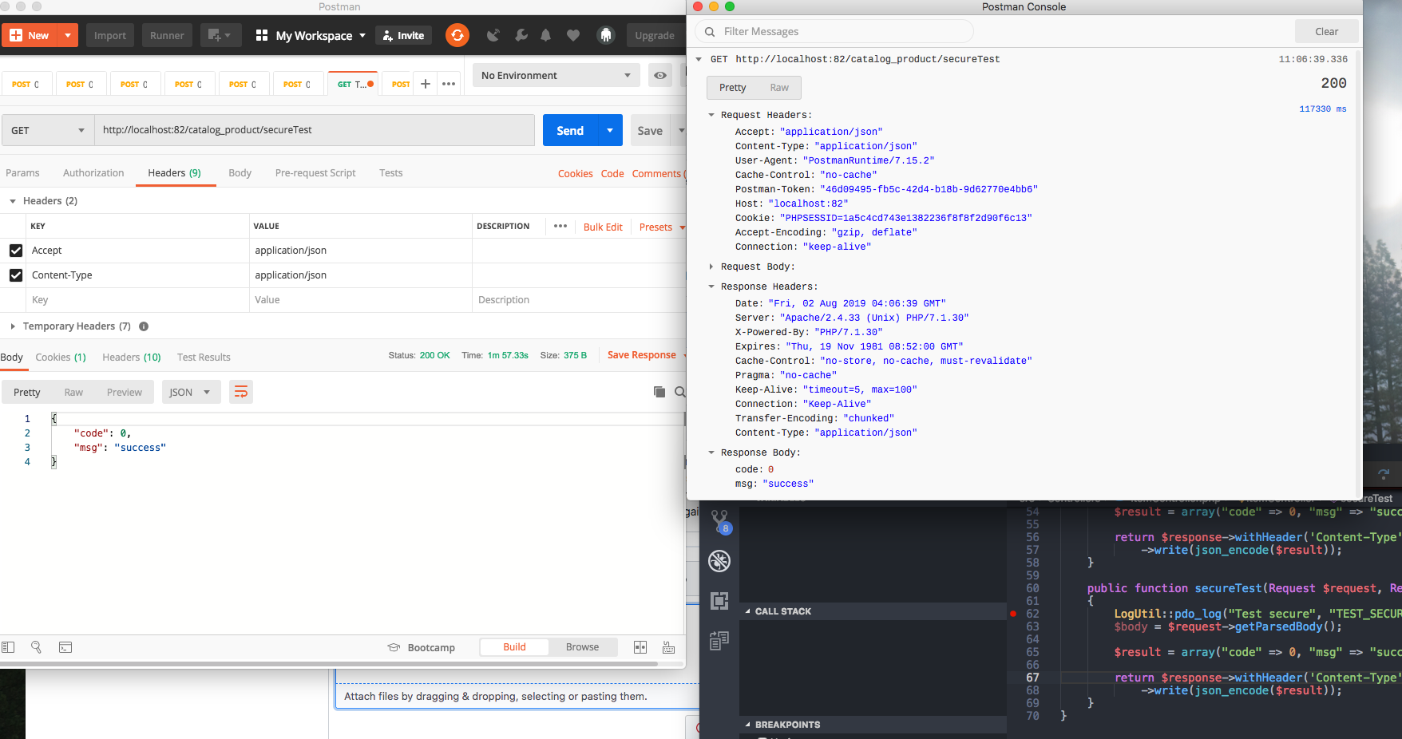The image size is (1402, 739).
Task: Switch to the Raw tab in Postman Console
Action: click(778, 88)
